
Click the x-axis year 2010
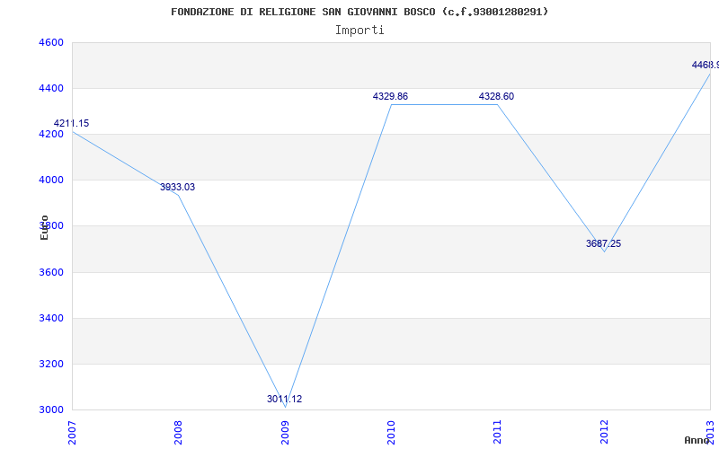pos(391,433)
